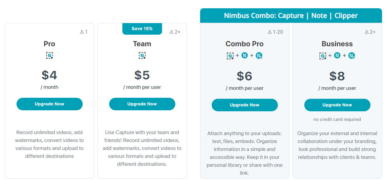387x180 pixels.
Task: Click the Capture icon under Team
Action: tap(142, 55)
